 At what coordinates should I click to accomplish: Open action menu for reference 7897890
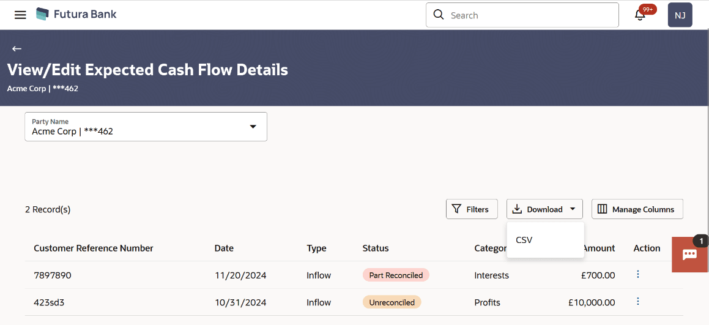(638, 275)
